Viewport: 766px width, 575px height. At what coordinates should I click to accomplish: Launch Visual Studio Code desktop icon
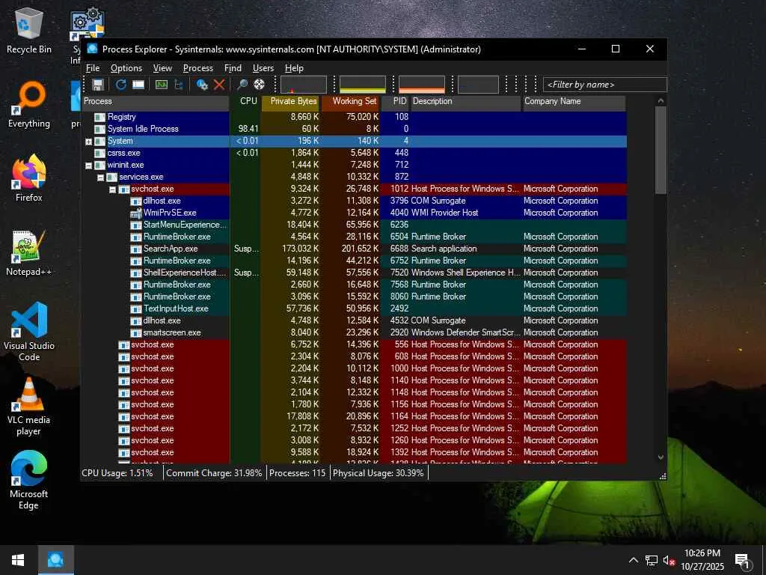29,332
